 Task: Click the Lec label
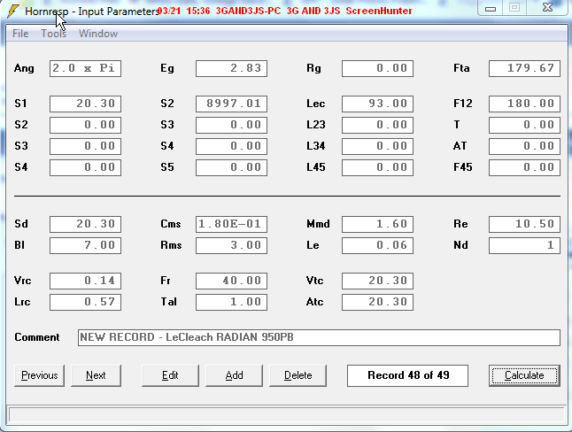pyautogui.click(x=316, y=104)
